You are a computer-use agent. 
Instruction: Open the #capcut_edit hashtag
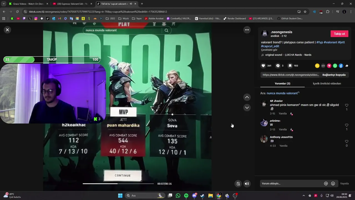click(x=270, y=46)
